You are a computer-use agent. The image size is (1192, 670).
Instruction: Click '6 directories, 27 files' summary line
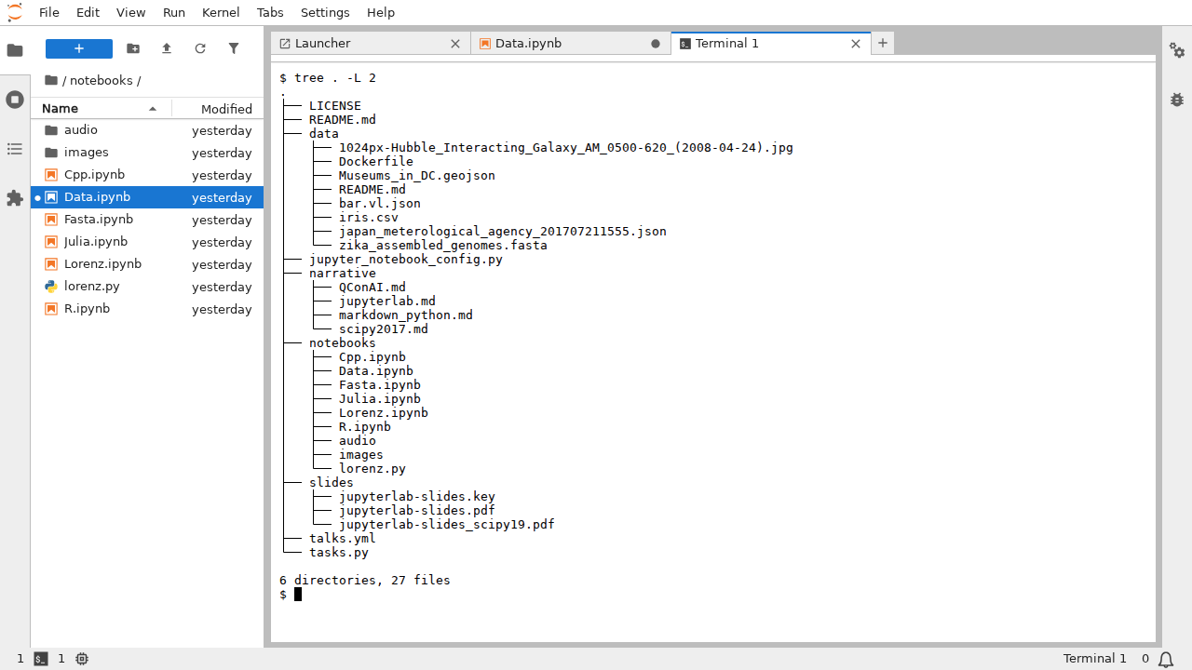(x=365, y=580)
